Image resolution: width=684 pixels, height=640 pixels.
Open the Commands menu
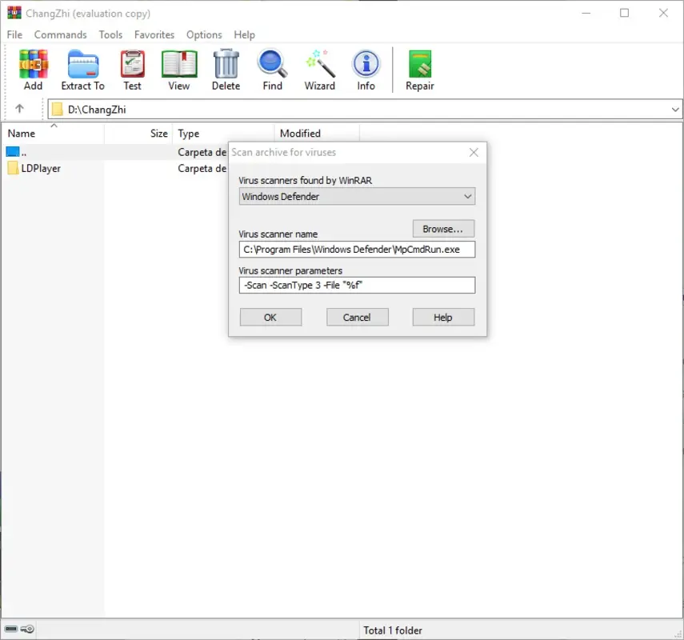pos(60,34)
